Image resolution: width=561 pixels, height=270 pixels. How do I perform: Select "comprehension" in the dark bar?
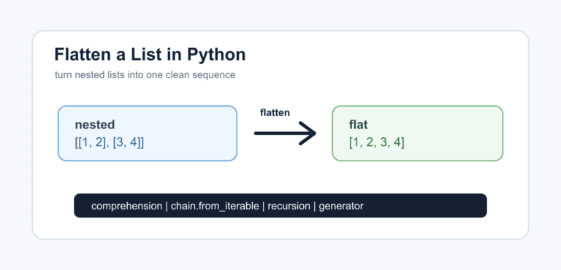click(x=126, y=207)
